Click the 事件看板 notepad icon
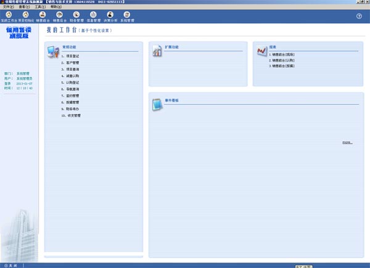The height and width of the screenshot is (268, 370). (x=157, y=104)
